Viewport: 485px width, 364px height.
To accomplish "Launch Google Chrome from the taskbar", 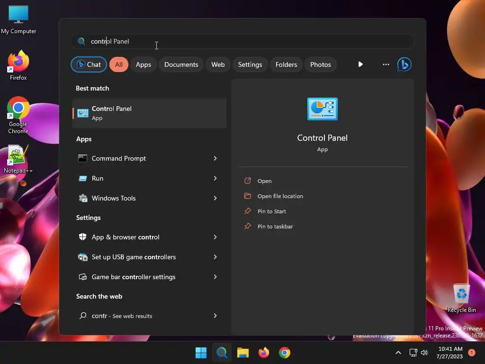I will tap(285, 353).
